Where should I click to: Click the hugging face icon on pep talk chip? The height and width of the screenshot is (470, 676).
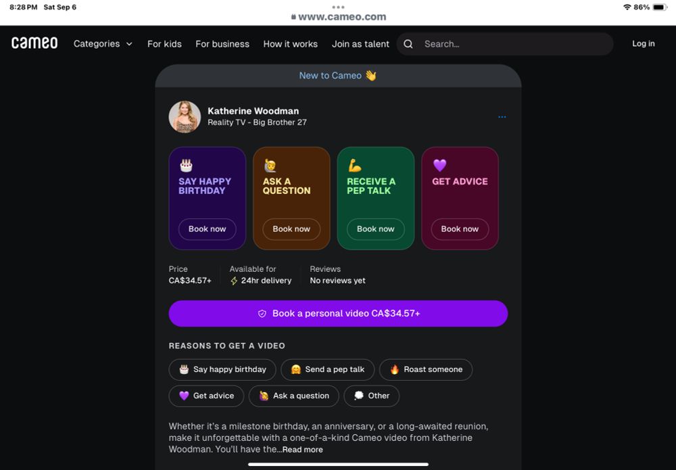pos(296,369)
